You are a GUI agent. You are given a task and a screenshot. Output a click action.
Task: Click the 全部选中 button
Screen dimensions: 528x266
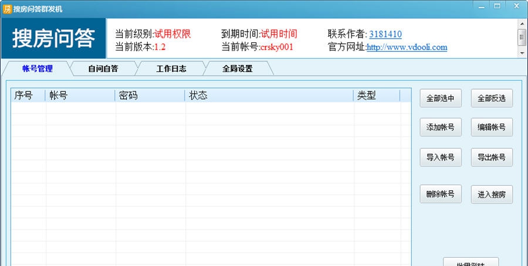coord(441,98)
